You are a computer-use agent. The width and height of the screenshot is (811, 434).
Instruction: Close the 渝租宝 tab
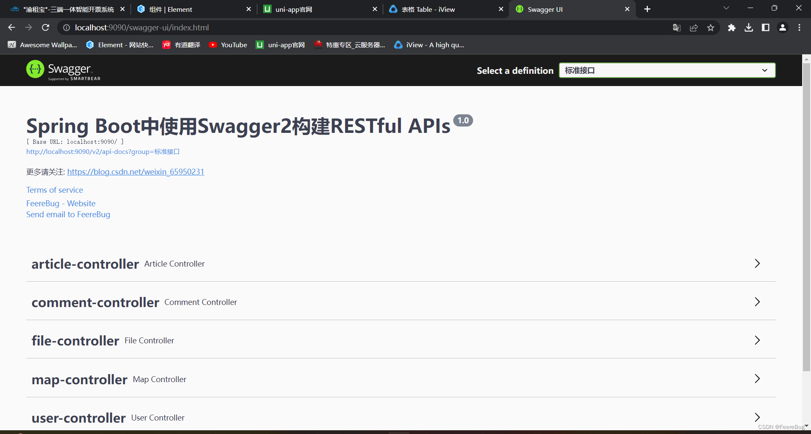(x=122, y=9)
